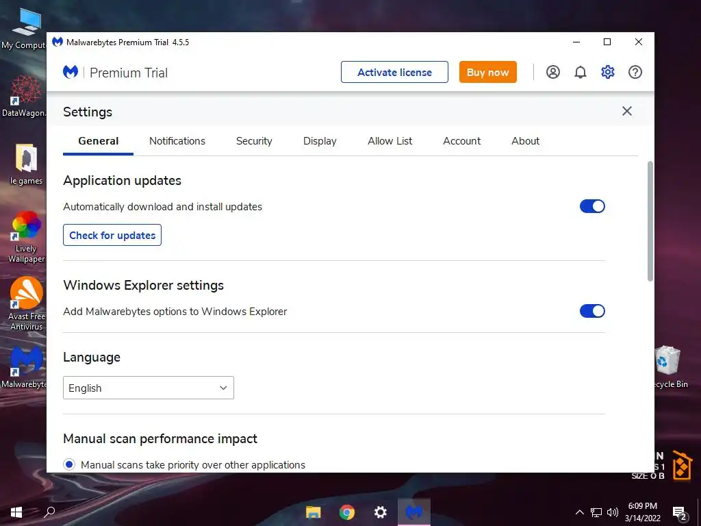Select the Avast Free Antivirus desktop shortcut

(26, 304)
